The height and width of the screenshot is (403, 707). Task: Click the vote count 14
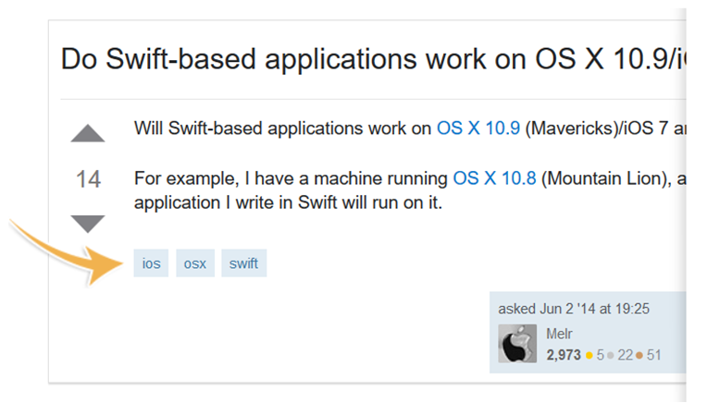point(88,179)
